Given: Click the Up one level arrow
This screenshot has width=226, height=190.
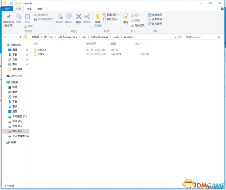Looking at the screenshot, I should tap(20, 37).
